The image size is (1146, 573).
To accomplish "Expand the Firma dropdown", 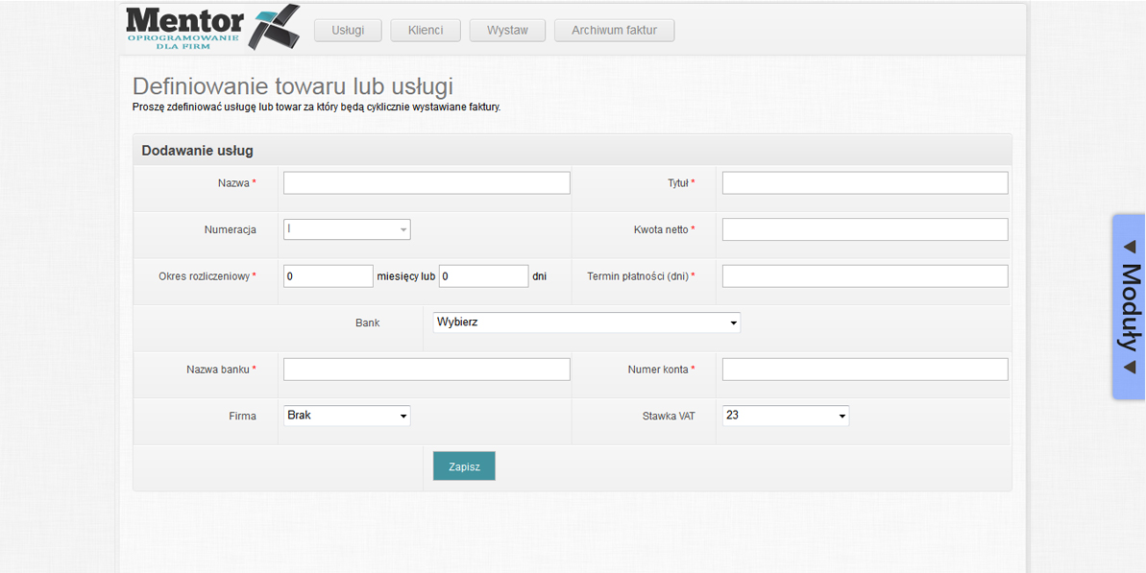I will point(347,416).
